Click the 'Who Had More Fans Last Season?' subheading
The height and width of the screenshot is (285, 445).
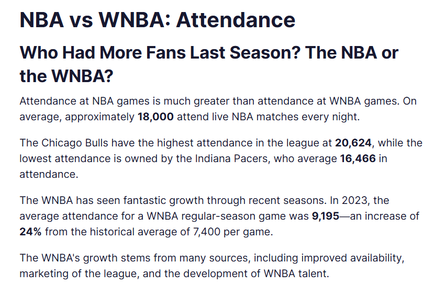160,53
